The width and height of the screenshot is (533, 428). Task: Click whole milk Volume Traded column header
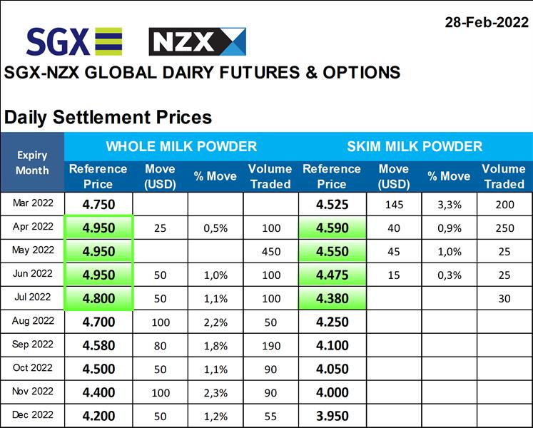270,176
